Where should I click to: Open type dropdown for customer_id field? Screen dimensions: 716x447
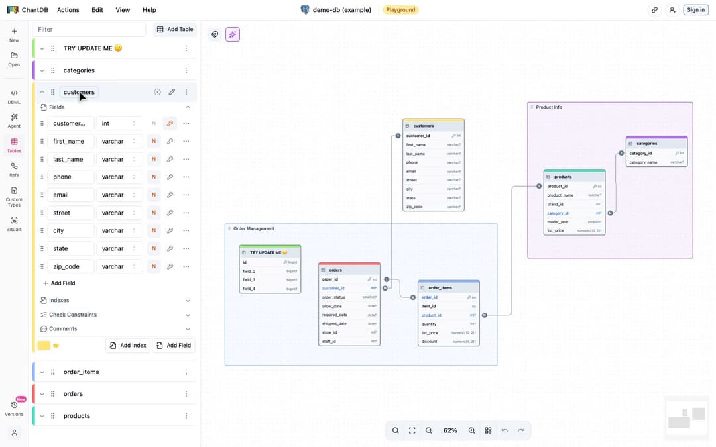(x=119, y=124)
